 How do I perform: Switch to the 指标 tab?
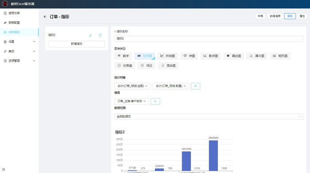290,16
